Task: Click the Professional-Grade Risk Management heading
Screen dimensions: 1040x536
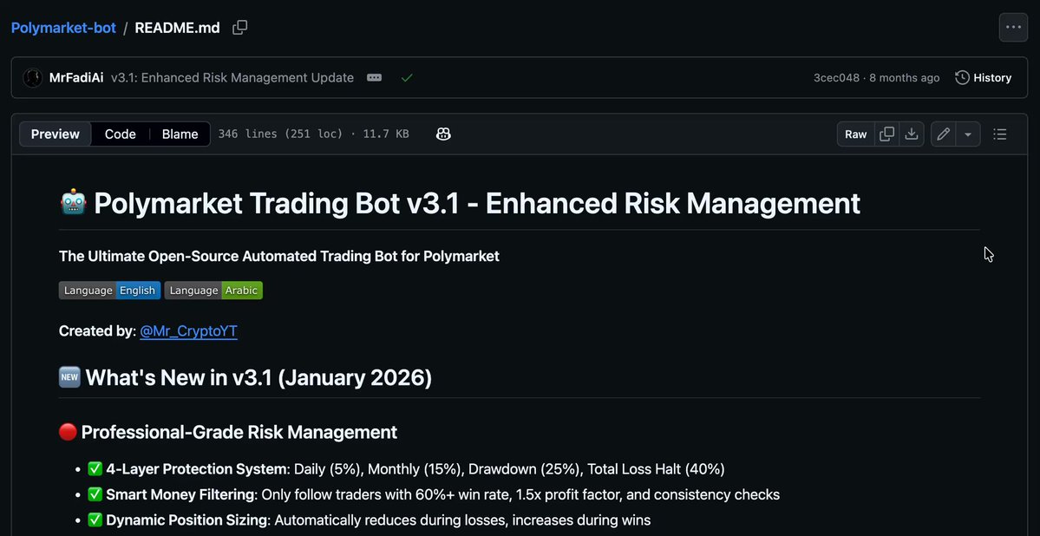Action: click(x=228, y=433)
